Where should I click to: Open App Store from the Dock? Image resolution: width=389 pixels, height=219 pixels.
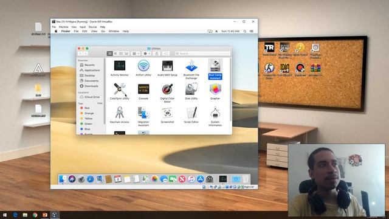point(200,179)
